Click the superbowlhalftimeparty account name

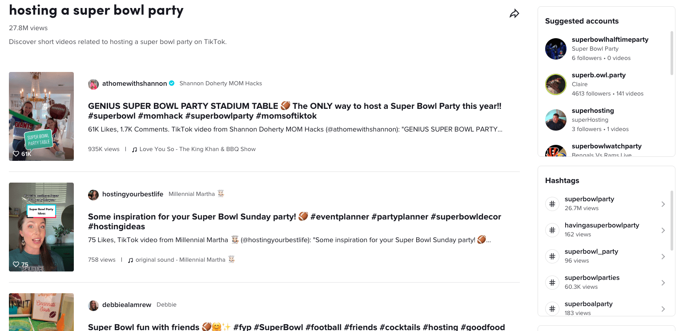coord(610,40)
